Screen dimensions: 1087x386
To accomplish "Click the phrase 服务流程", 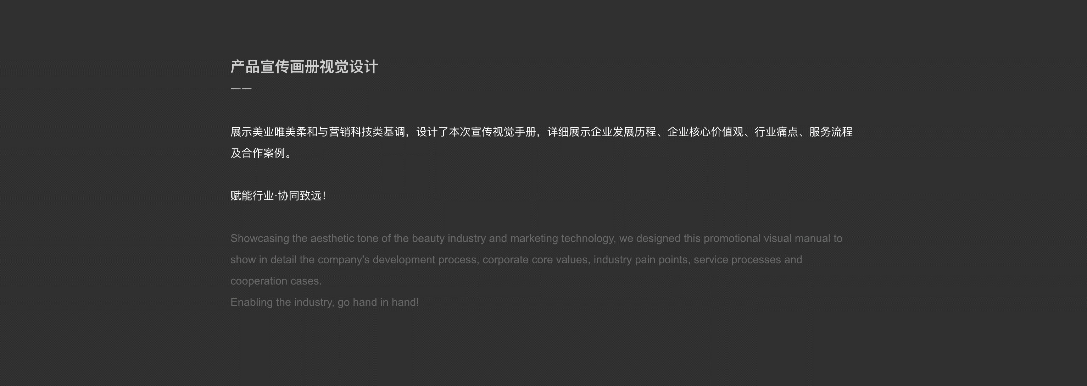I will pyautogui.click(x=831, y=132).
